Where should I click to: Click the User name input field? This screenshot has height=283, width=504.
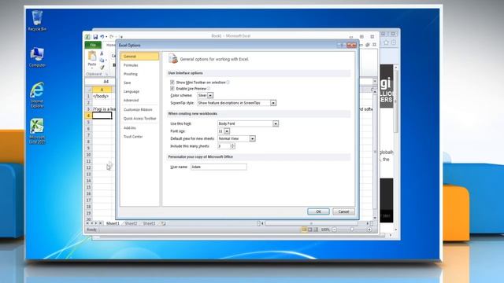[x=219, y=167]
